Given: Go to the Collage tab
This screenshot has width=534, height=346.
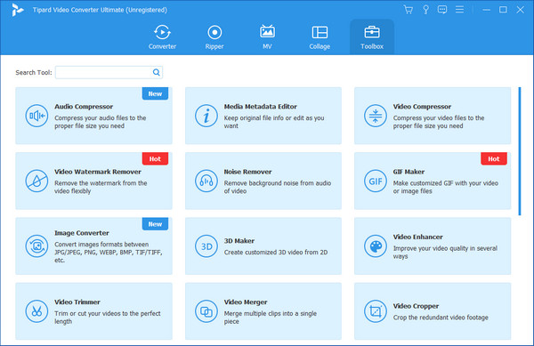Looking at the screenshot, I should [x=320, y=37].
